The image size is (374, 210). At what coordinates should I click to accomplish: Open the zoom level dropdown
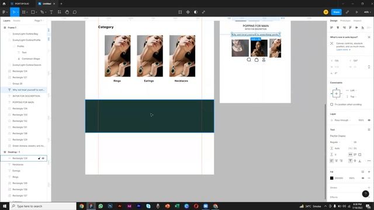(367, 12)
